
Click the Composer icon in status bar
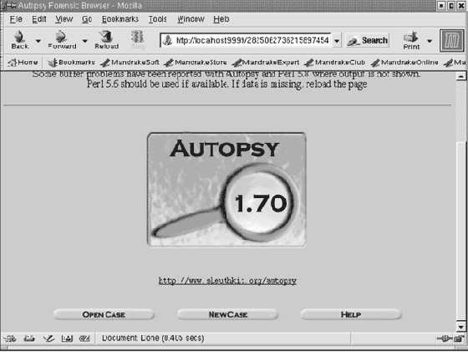48,339
